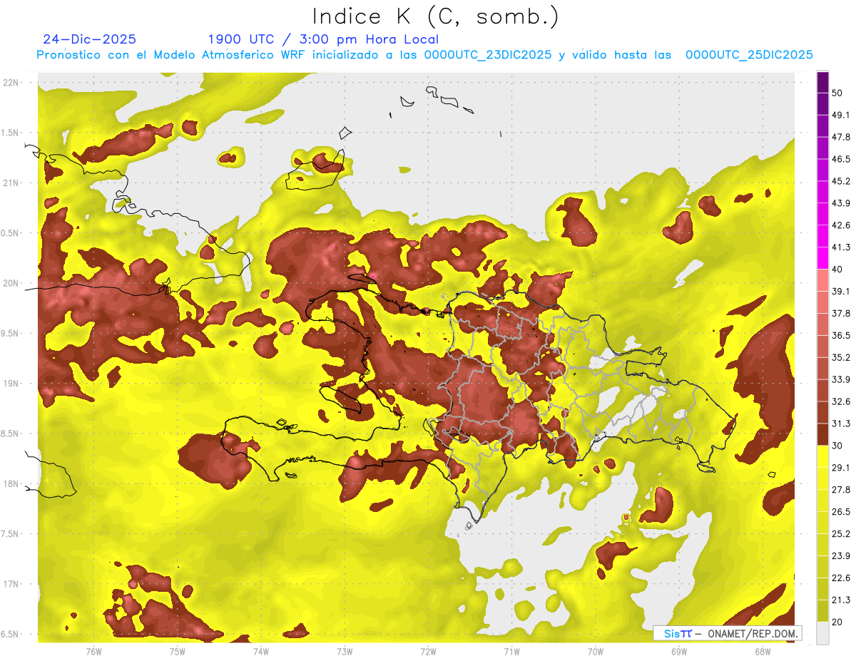Click the longitude label "71W"
This screenshot has width=856, height=661.
coord(511,652)
